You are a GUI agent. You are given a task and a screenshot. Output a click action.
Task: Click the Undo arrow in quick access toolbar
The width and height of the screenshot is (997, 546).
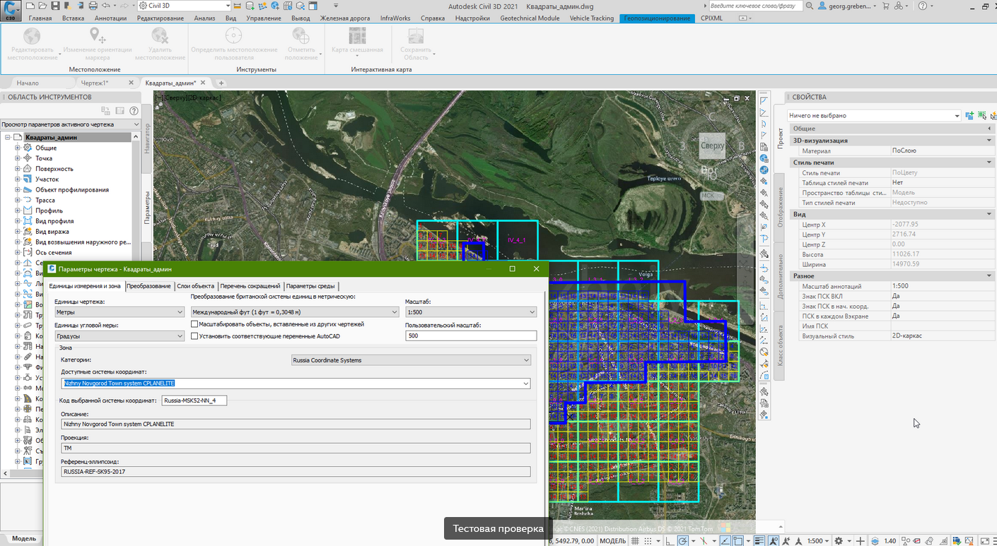[x=105, y=6]
